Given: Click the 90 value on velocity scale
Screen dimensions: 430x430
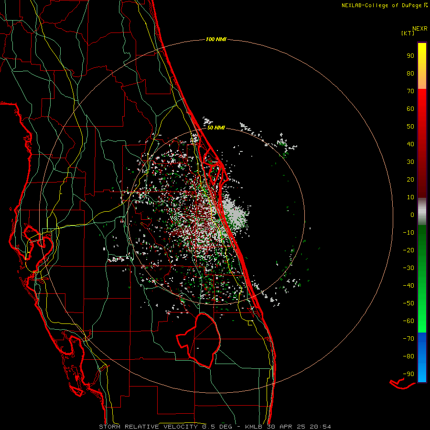Looking at the screenshot, I should tap(410, 56).
